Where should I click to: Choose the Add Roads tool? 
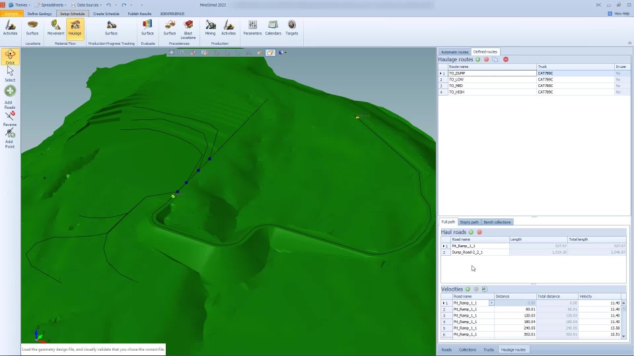(10, 97)
